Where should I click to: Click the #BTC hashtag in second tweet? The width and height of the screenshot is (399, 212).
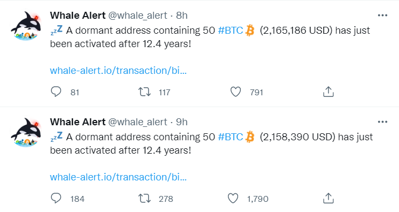pyautogui.click(x=231, y=137)
